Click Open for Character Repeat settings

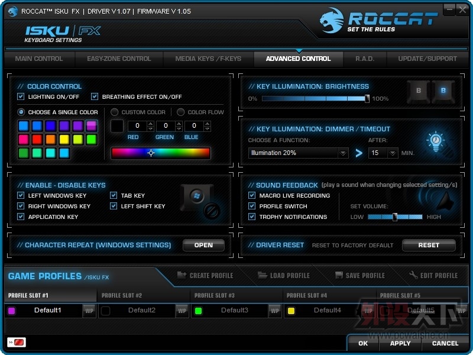point(203,245)
